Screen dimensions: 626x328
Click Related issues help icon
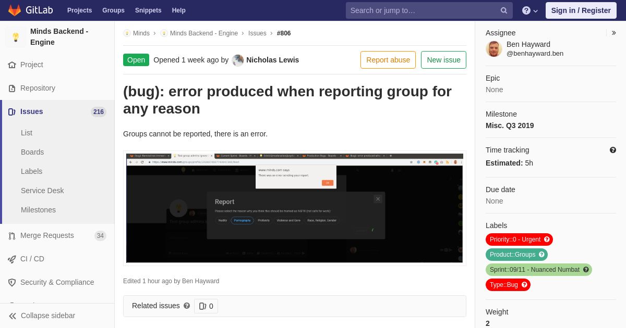point(187,306)
